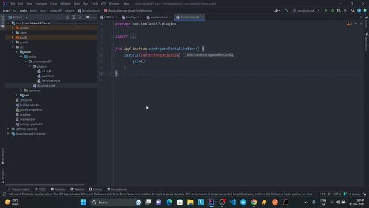Build project with hammer icon
The height and width of the screenshot is (208, 369).
[x=287, y=10]
